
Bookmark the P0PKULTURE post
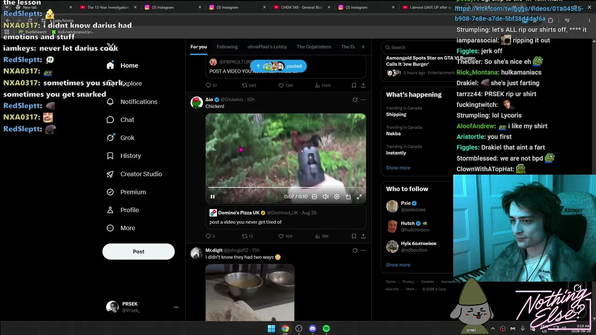(x=354, y=86)
